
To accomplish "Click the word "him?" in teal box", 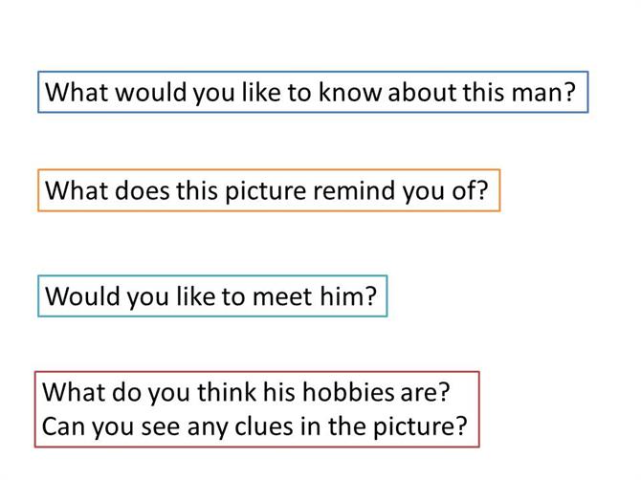I will [348, 296].
